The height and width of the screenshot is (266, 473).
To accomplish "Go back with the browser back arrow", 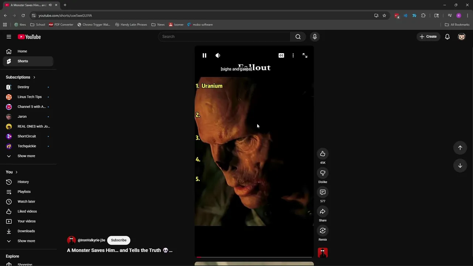I will [x=5, y=16].
